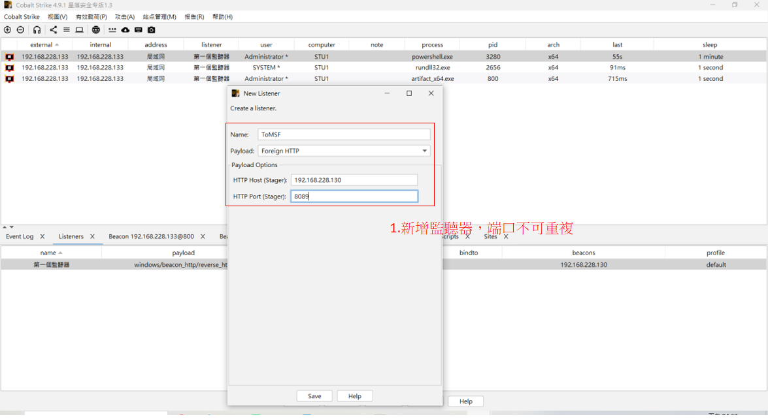Image resolution: width=768 pixels, height=419 pixels.
Task: Open the 报告(R) menu
Action: tap(194, 16)
